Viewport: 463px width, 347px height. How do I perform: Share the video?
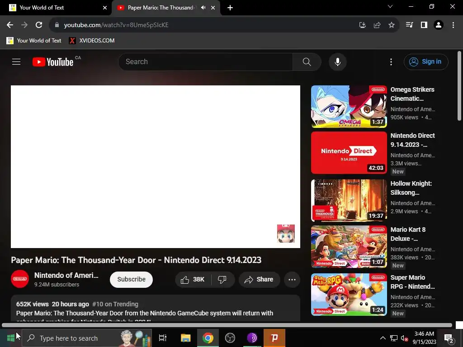pyautogui.click(x=259, y=279)
